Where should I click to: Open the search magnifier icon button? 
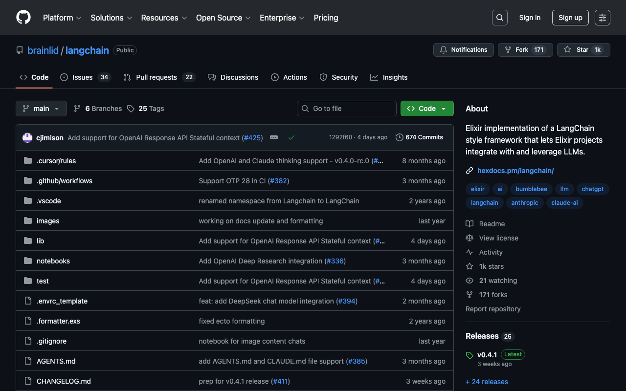coord(499,18)
